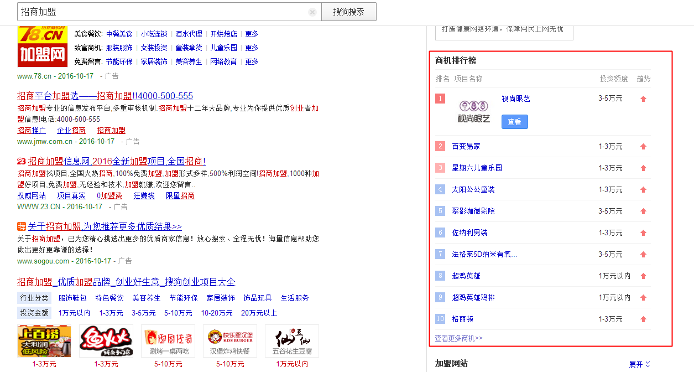Filter by 20万元以上 investment amount
Image resolution: width=694 pixels, height=372 pixels.
259,313
